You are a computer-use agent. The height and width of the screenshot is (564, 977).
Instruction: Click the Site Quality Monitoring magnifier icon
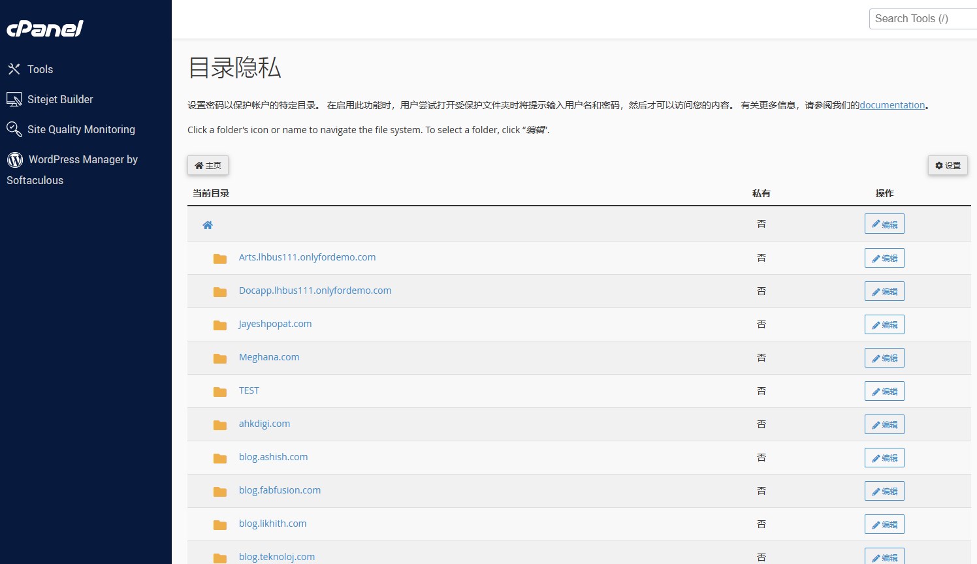coord(14,129)
